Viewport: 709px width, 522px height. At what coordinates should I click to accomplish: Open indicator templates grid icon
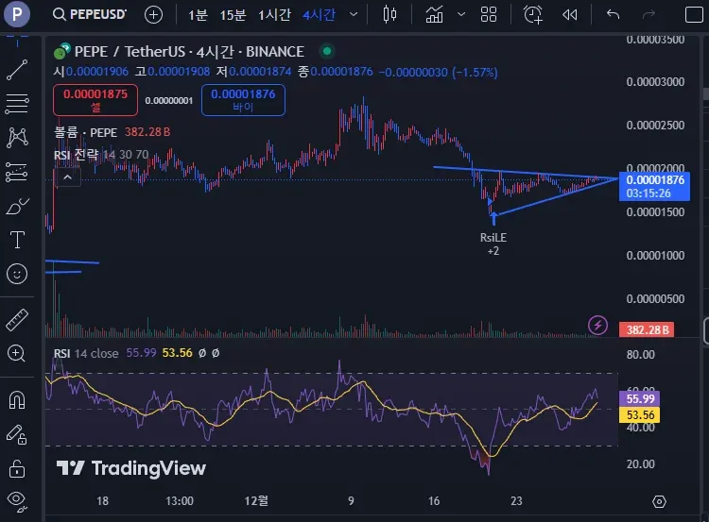[x=489, y=14]
